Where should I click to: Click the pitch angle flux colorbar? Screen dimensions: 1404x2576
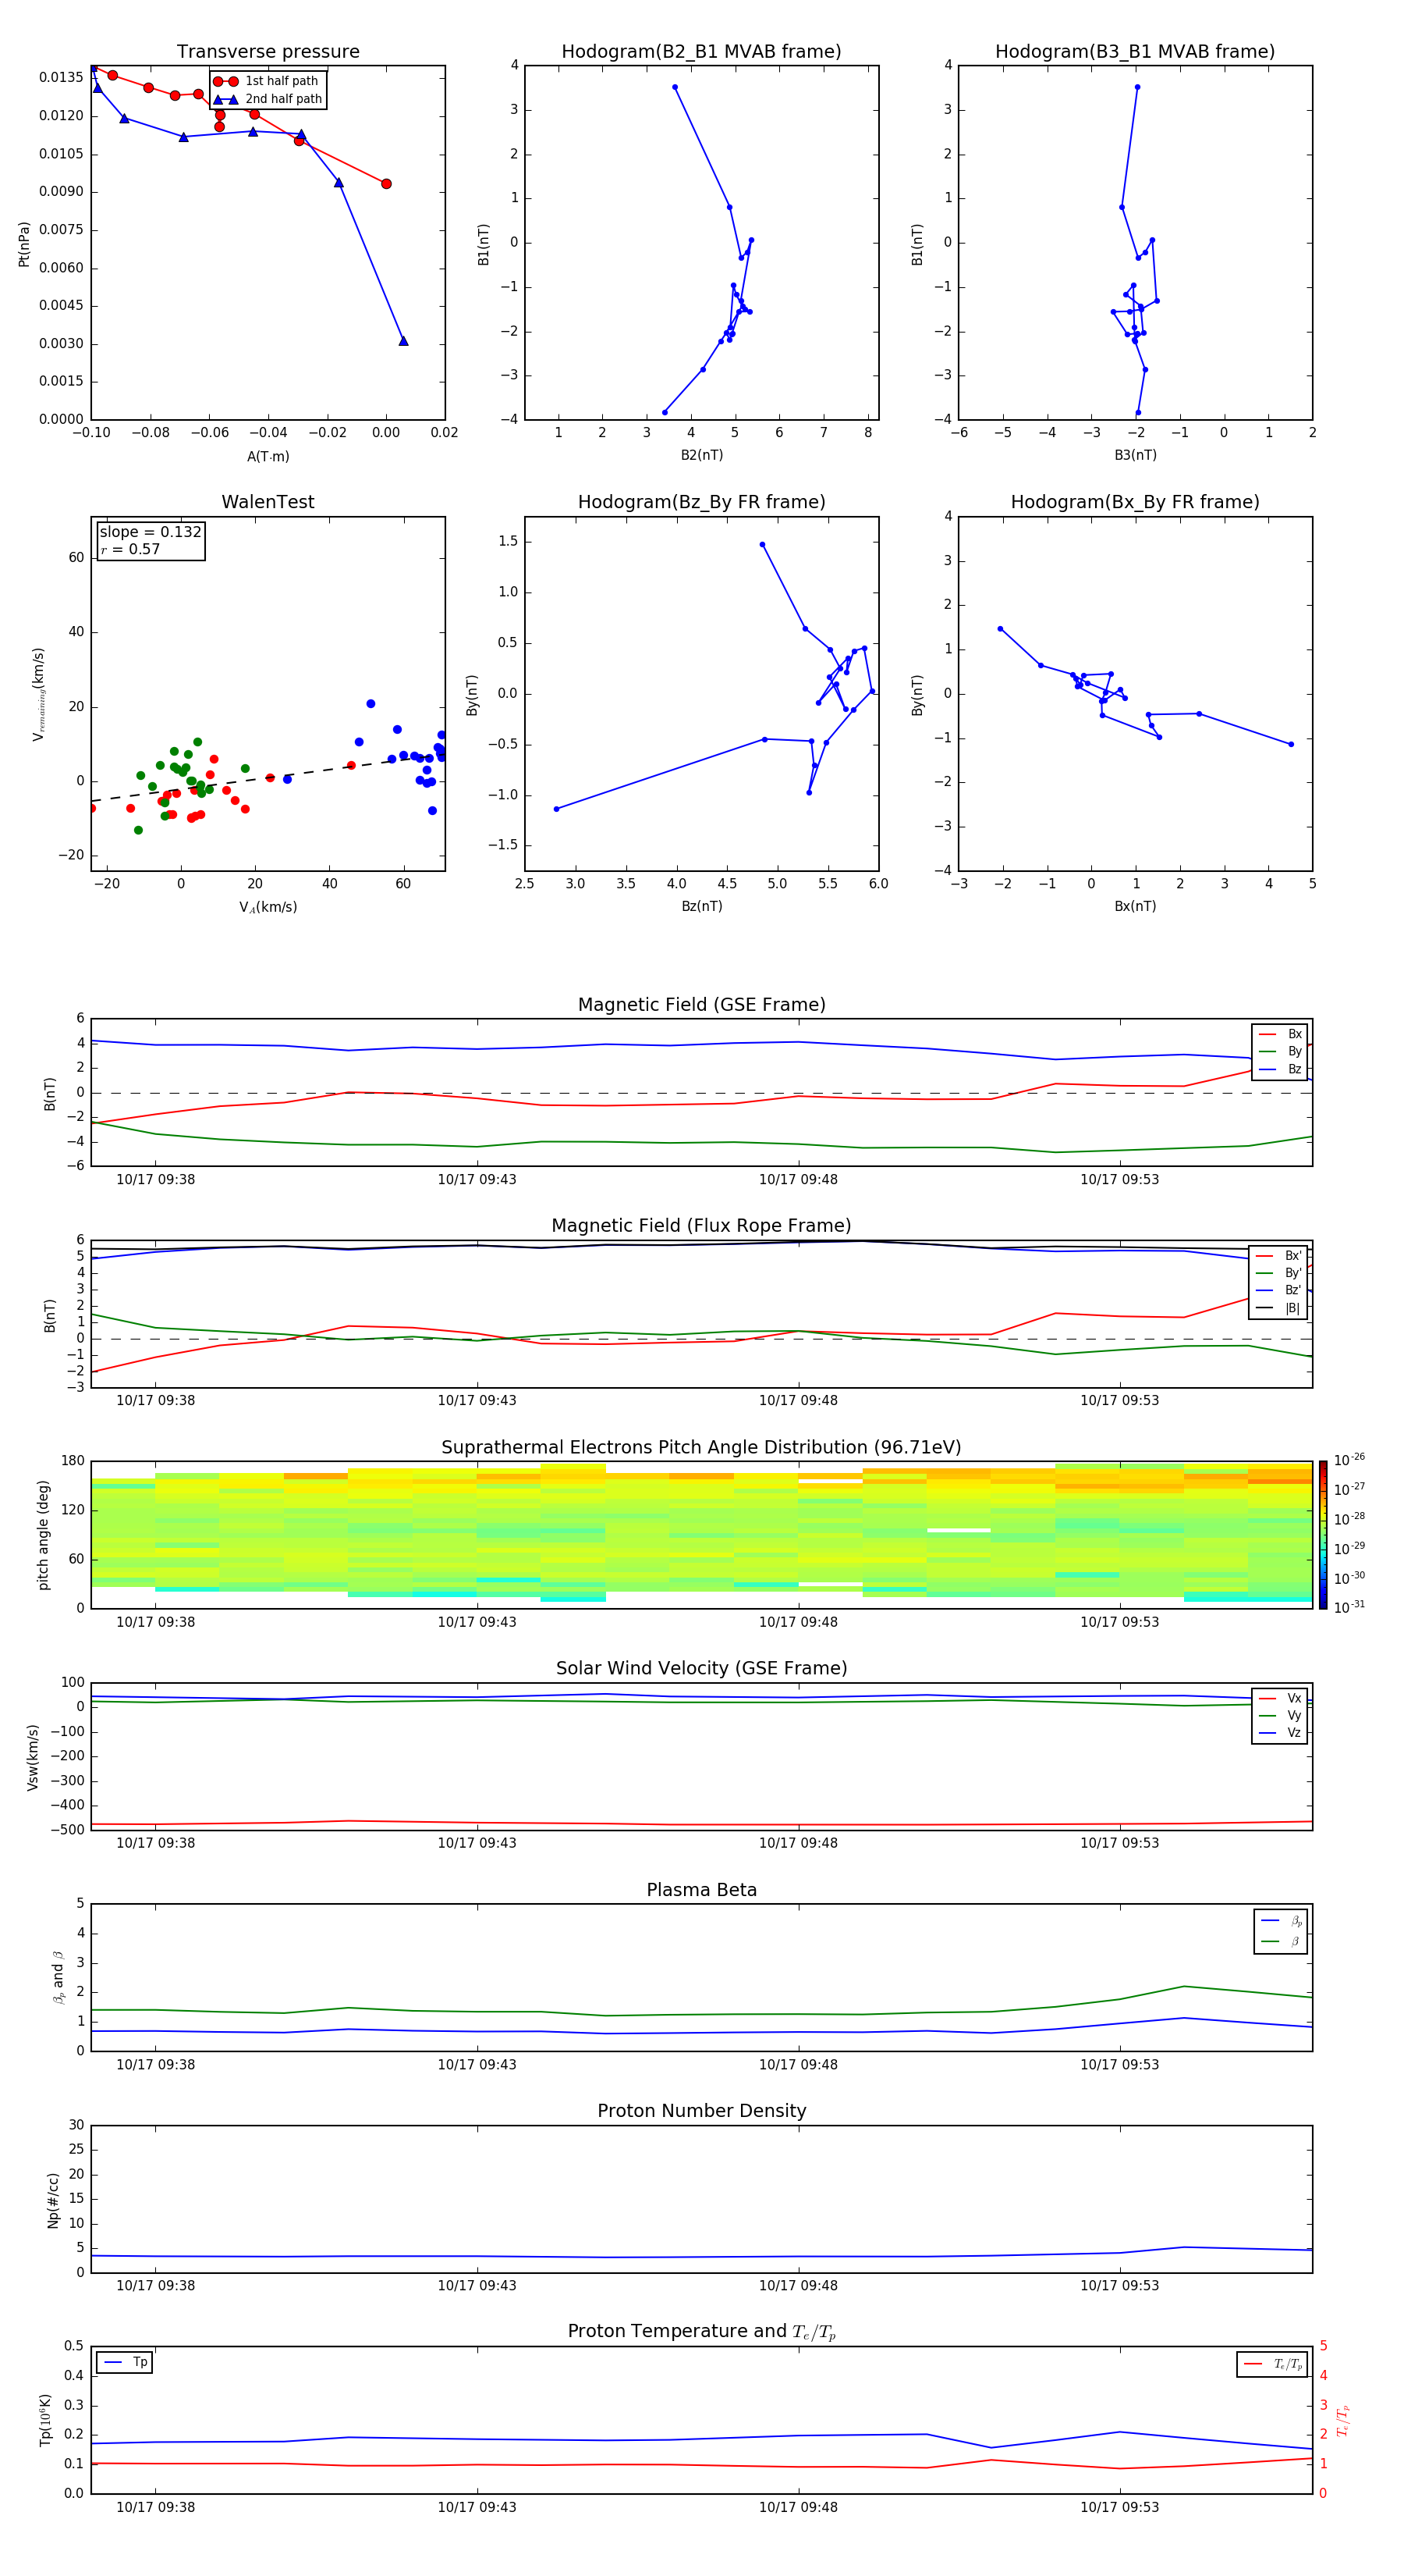click(x=1322, y=1535)
